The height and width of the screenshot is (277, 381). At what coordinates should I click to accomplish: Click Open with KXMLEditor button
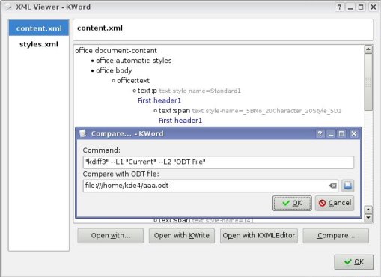pos(259,236)
